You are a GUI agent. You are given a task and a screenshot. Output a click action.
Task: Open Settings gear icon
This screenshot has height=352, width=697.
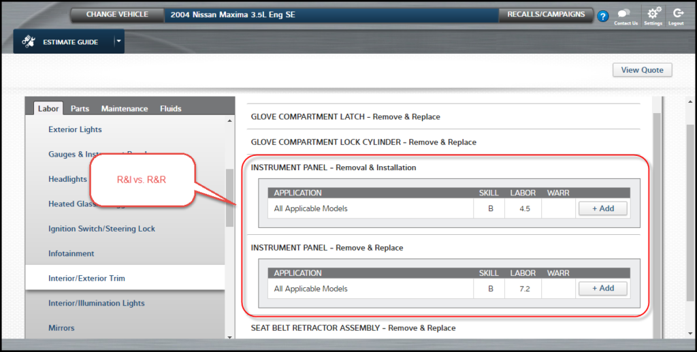tap(653, 14)
